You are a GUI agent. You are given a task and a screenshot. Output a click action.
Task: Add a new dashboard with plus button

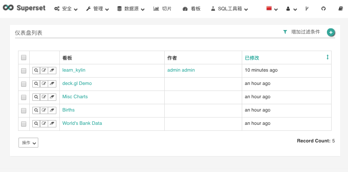(x=331, y=32)
